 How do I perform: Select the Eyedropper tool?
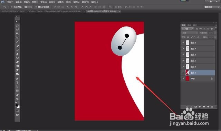[x=17, y=42]
